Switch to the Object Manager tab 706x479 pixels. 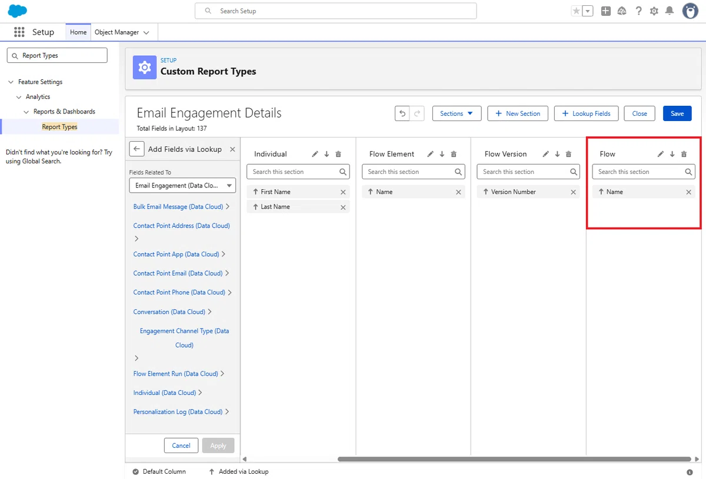pyautogui.click(x=122, y=32)
